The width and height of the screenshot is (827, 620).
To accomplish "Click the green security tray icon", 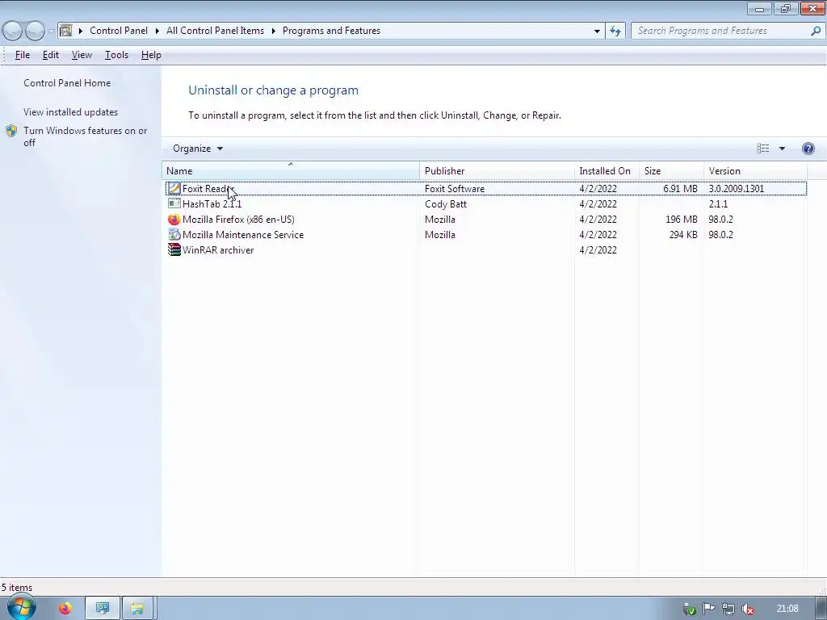I will [x=690, y=609].
